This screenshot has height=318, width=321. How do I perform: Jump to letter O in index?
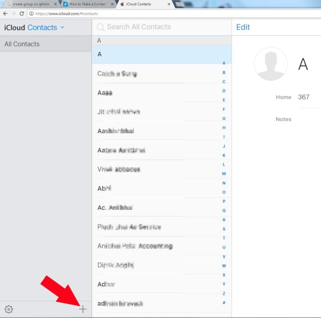(224, 192)
